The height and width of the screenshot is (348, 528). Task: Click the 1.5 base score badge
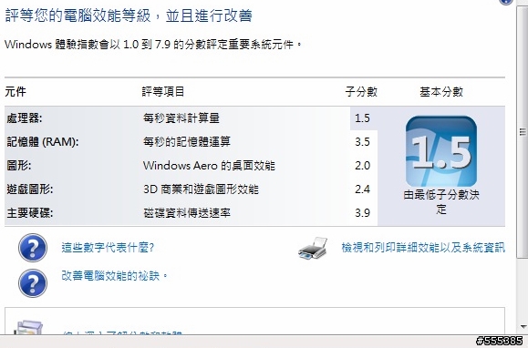coord(441,151)
